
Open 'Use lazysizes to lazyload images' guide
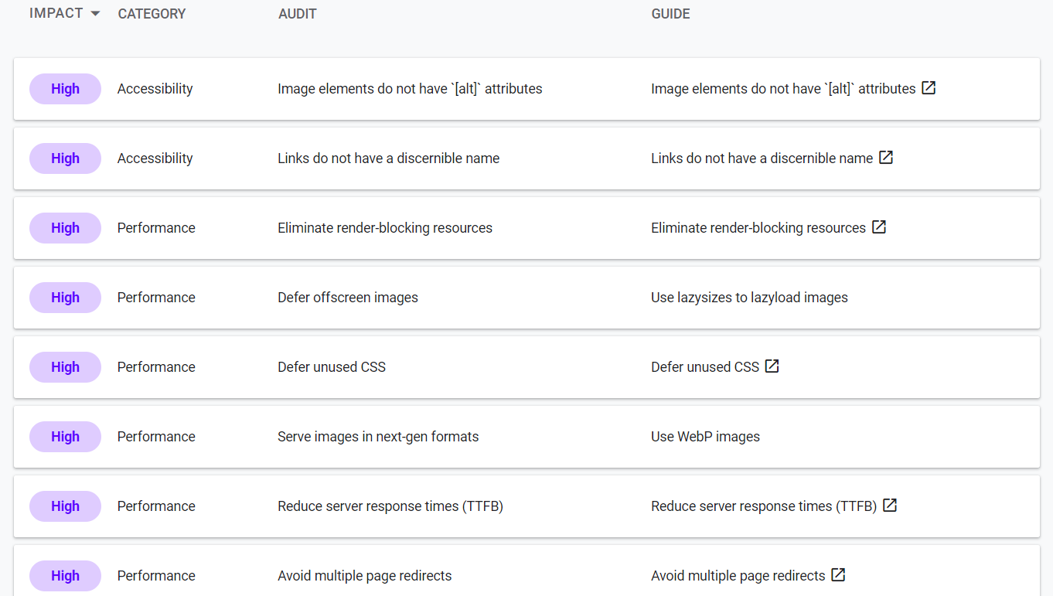coord(749,298)
